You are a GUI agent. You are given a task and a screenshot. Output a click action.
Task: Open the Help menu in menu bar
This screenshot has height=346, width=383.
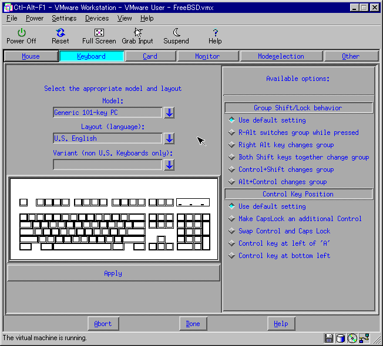(147, 18)
